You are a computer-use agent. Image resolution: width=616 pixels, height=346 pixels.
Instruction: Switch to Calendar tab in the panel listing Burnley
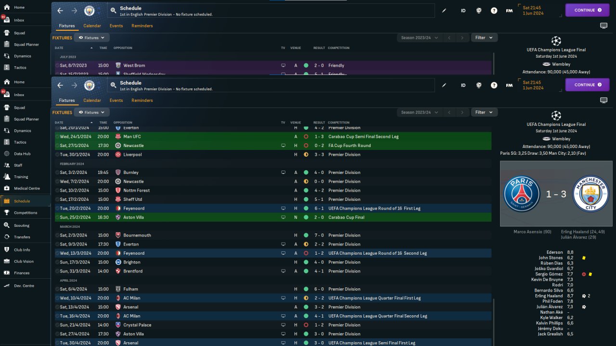(x=92, y=100)
